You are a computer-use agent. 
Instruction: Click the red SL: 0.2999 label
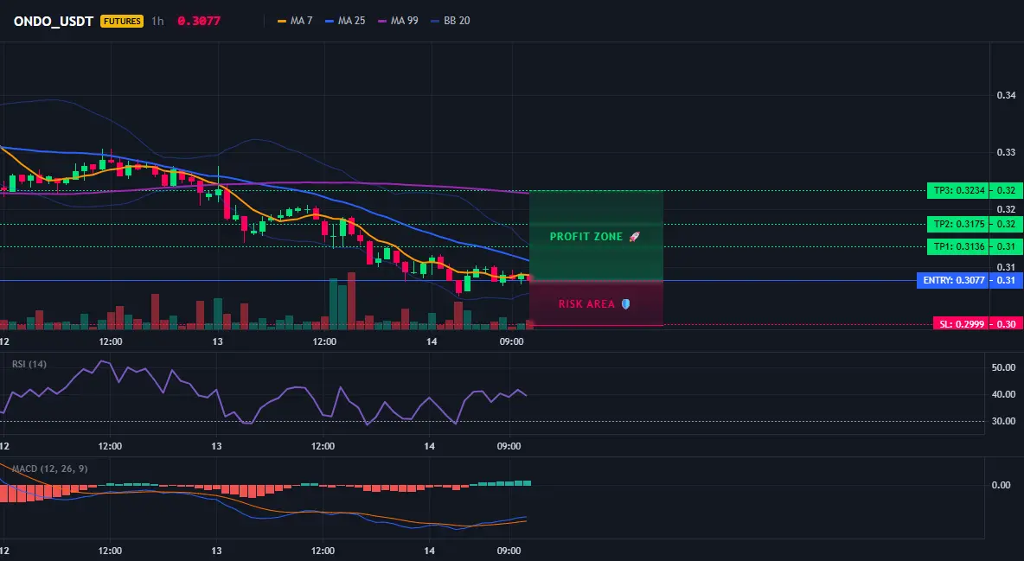tap(960, 324)
